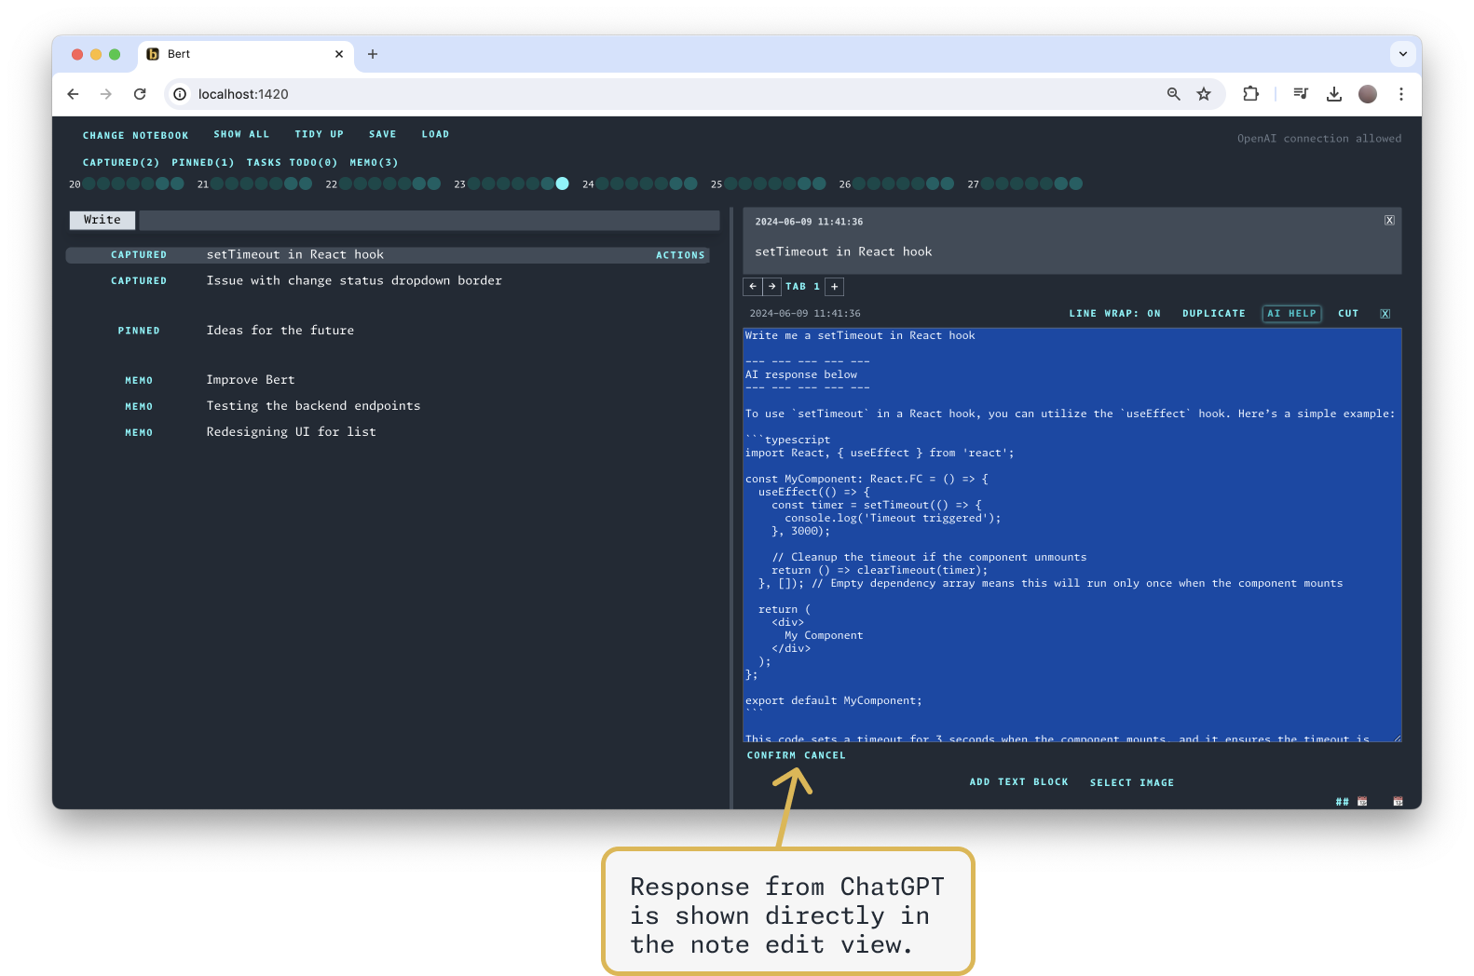This screenshot has height=976, width=1474.
Task: Open a new browser tab with plus
Action: tap(373, 54)
